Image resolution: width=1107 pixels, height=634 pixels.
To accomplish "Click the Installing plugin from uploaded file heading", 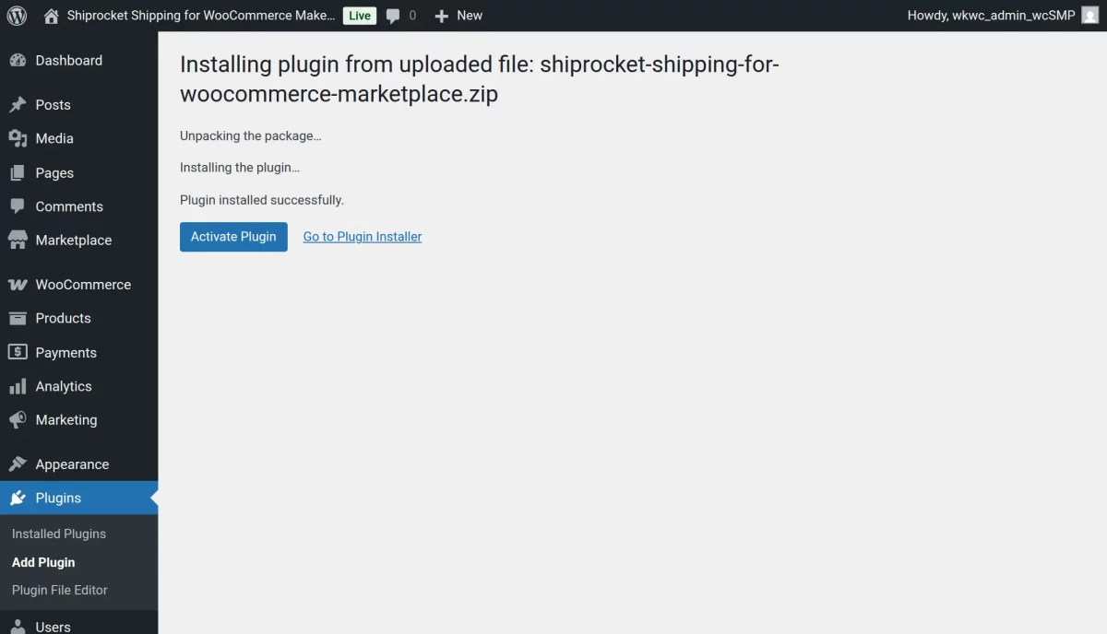I will [480, 79].
